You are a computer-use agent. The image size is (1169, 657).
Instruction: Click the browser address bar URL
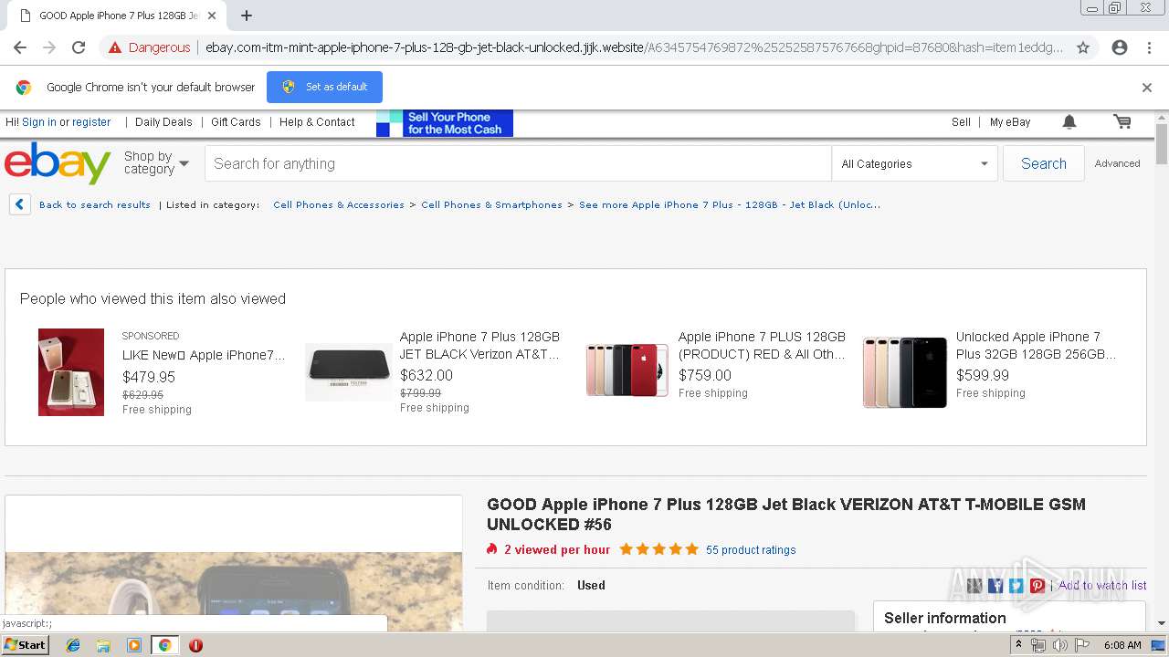pyautogui.click(x=634, y=47)
